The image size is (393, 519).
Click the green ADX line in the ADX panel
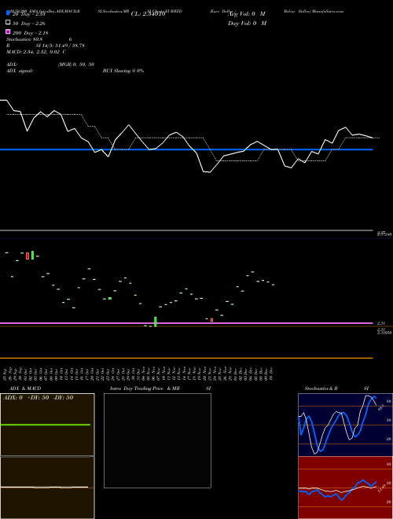tap(46, 425)
